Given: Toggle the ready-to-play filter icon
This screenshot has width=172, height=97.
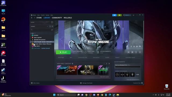Looking at the screenshot, I should [x=52, y=26].
